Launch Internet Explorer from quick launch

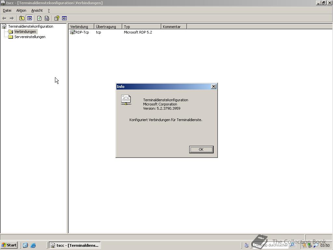(x=33, y=245)
